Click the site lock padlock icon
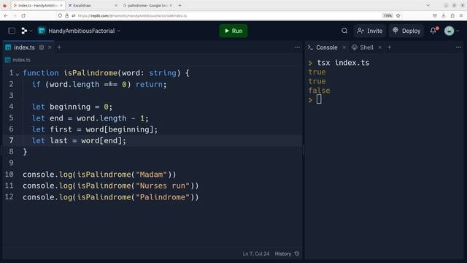 (x=66, y=15)
